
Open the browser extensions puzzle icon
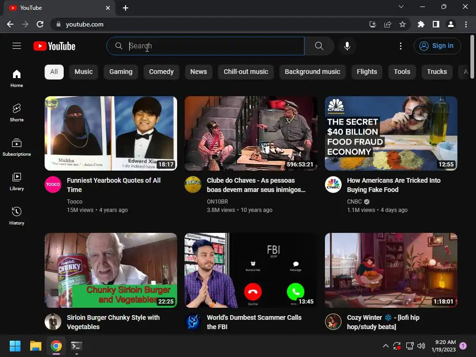click(x=421, y=24)
